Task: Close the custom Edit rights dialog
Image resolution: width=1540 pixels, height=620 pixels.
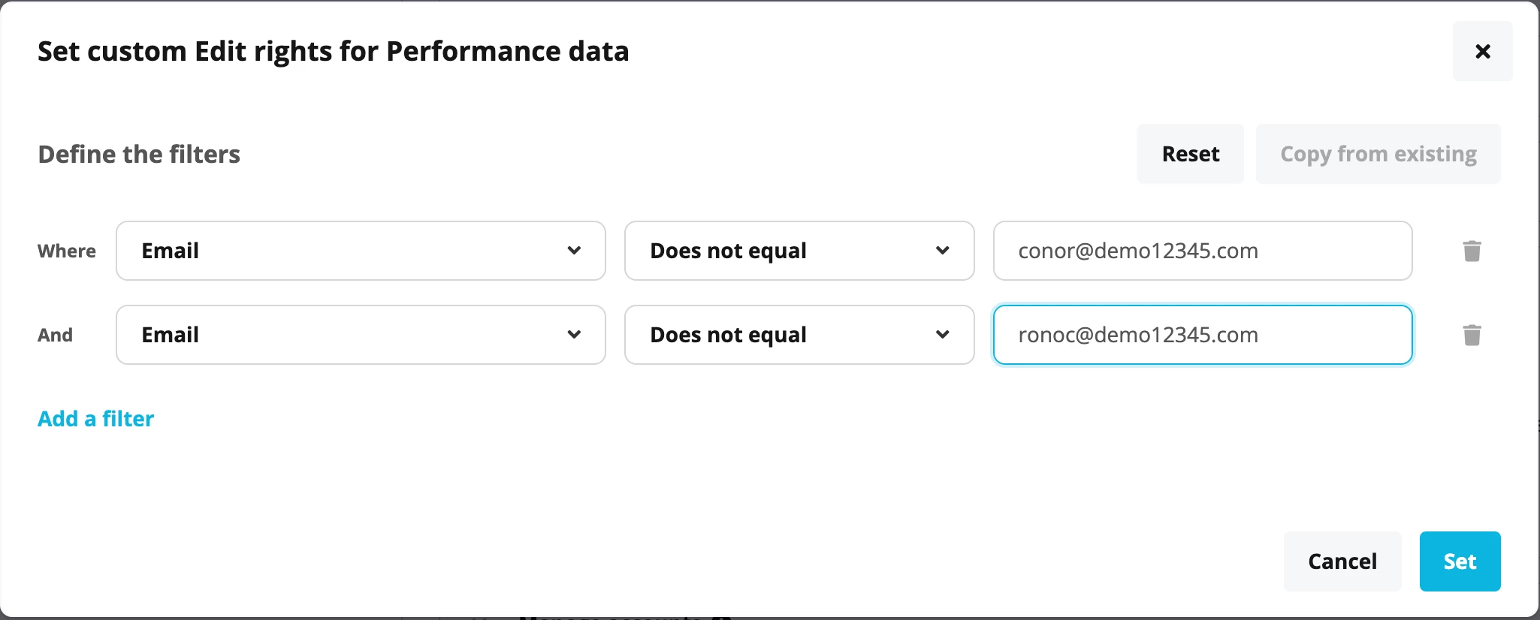Action: [x=1482, y=51]
